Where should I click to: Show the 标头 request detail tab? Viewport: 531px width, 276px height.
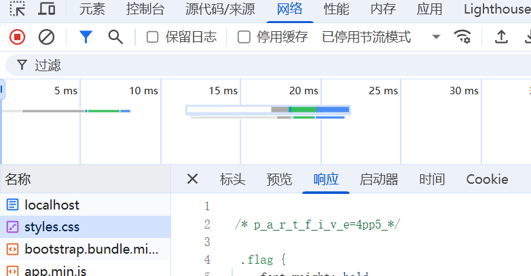tap(232, 179)
